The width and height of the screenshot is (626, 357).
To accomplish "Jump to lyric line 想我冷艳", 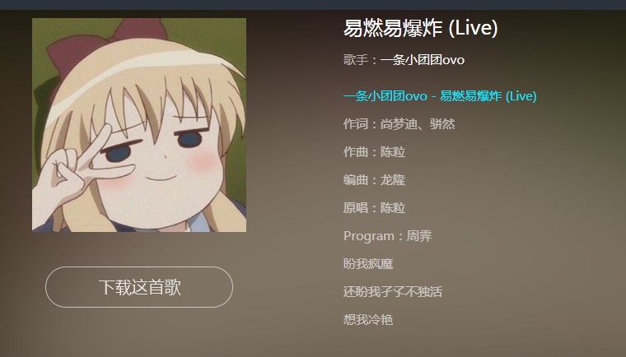I will click(368, 319).
